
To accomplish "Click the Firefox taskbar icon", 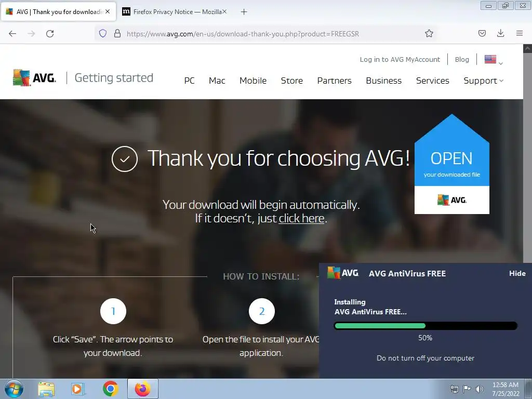I will [x=143, y=389].
